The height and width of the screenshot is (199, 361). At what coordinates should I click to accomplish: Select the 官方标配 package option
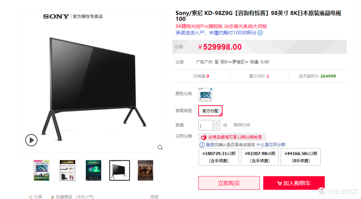(x=211, y=111)
